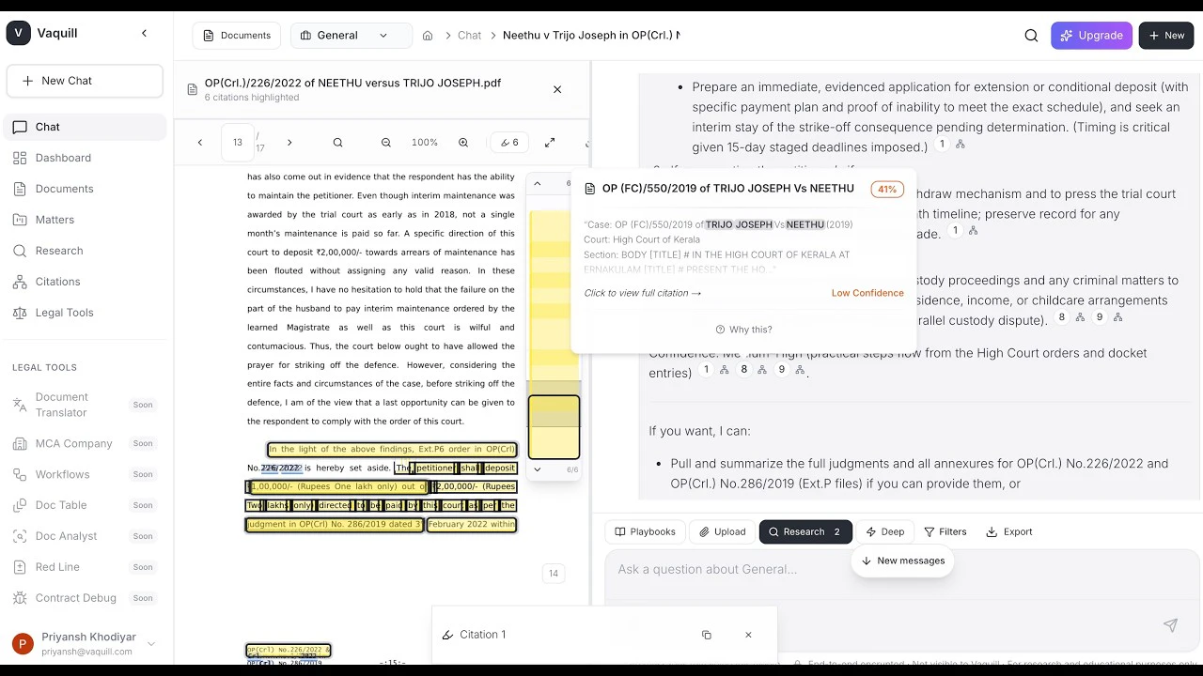The height and width of the screenshot is (676, 1203).
Task: Click the PDF file name title
Action: 352,83
